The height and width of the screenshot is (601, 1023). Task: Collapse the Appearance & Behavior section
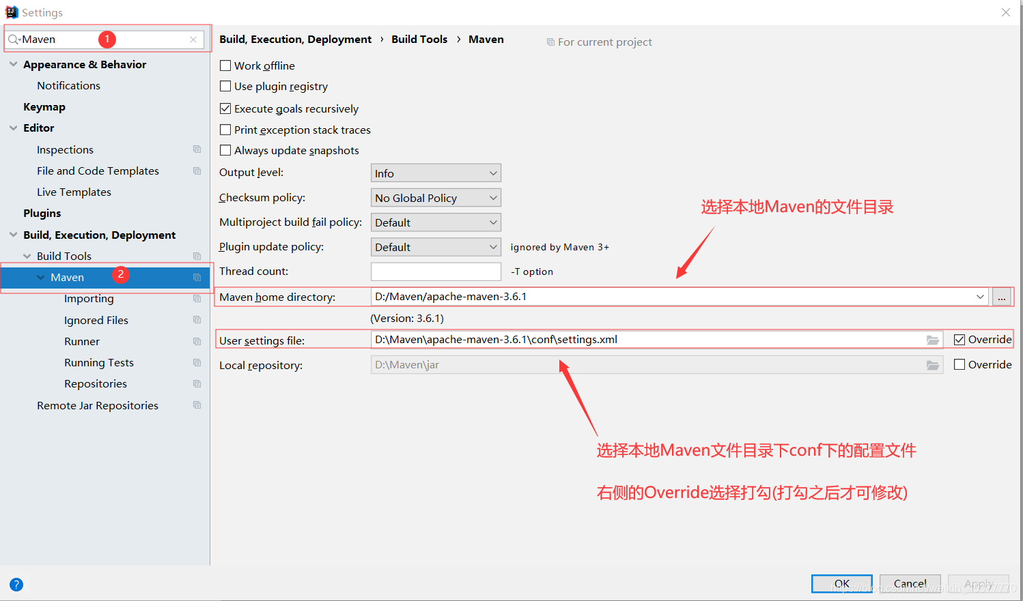tap(13, 64)
